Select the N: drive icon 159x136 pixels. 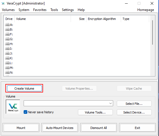point(7,72)
